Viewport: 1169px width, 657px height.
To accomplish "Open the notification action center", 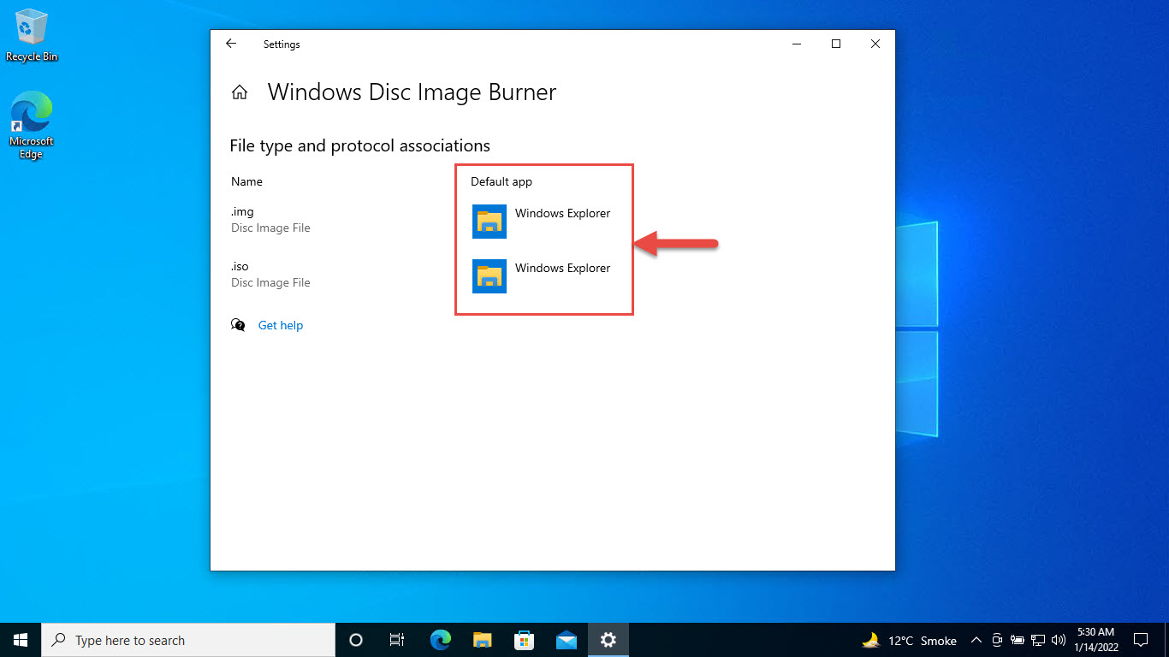I will point(1141,640).
